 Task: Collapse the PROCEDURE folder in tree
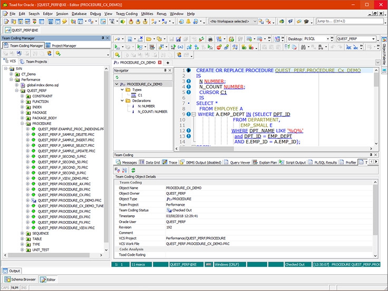coord(22,124)
